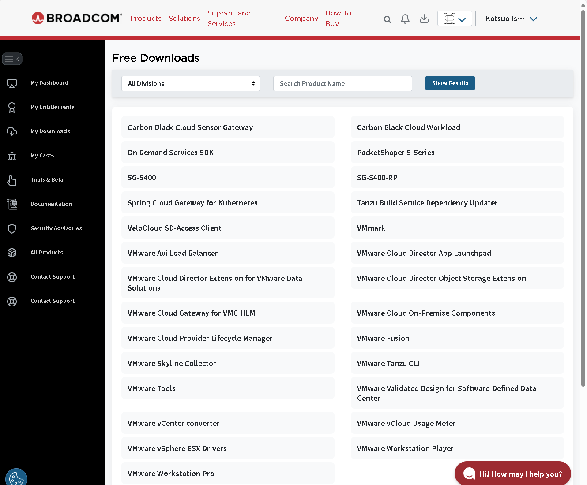This screenshot has width=587, height=485.
Task: Click the My Downloads cloud icon
Action: click(x=12, y=131)
